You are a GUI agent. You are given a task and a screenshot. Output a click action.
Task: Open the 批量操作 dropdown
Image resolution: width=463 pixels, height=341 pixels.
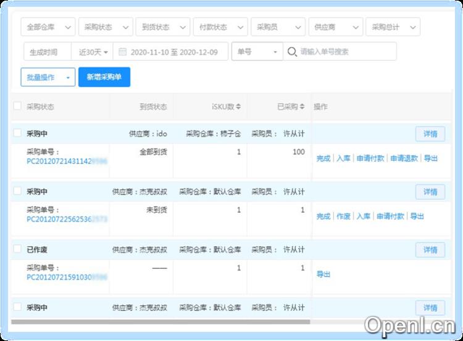point(48,77)
